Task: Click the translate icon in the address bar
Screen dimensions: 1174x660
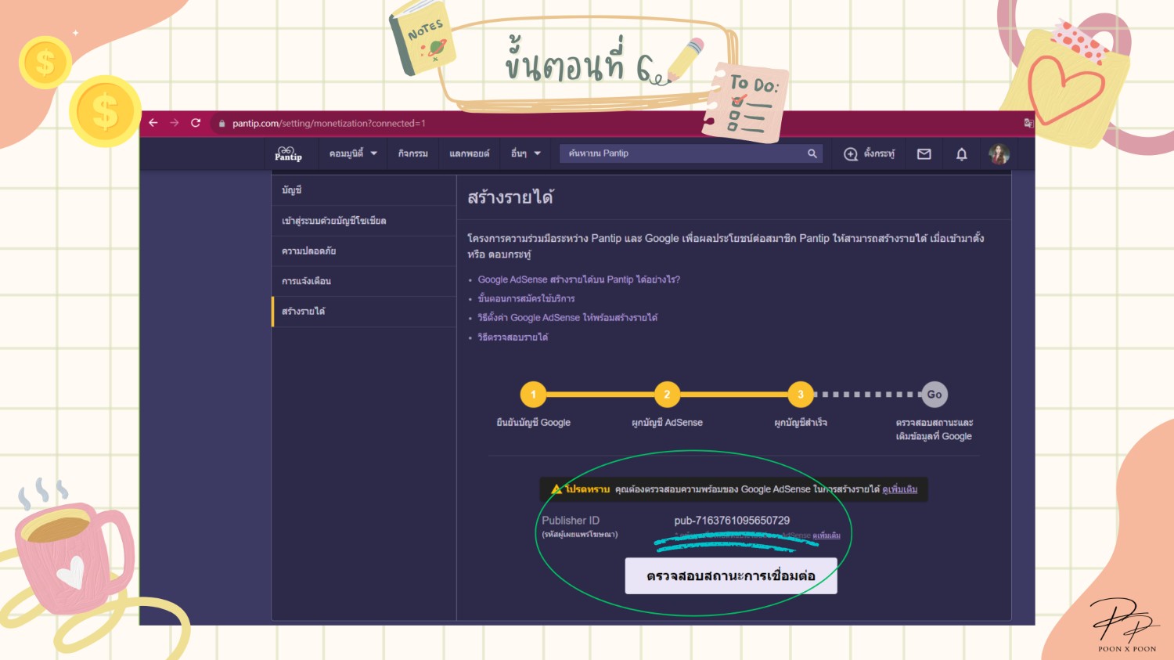Action: (x=1028, y=123)
